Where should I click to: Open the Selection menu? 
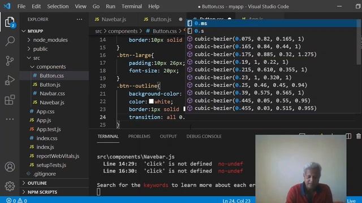pyautogui.click(x=58, y=6)
